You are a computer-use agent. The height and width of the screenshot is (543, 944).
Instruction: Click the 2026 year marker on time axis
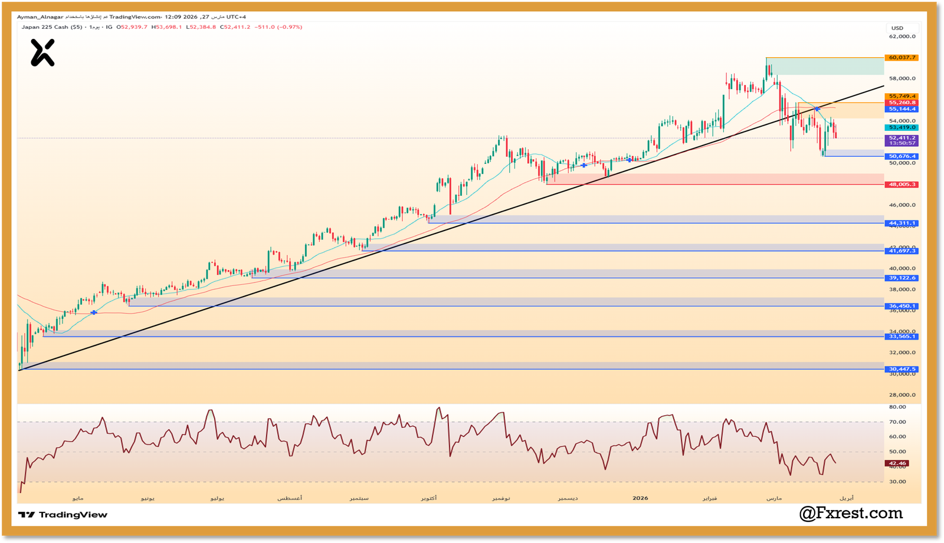(640, 498)
